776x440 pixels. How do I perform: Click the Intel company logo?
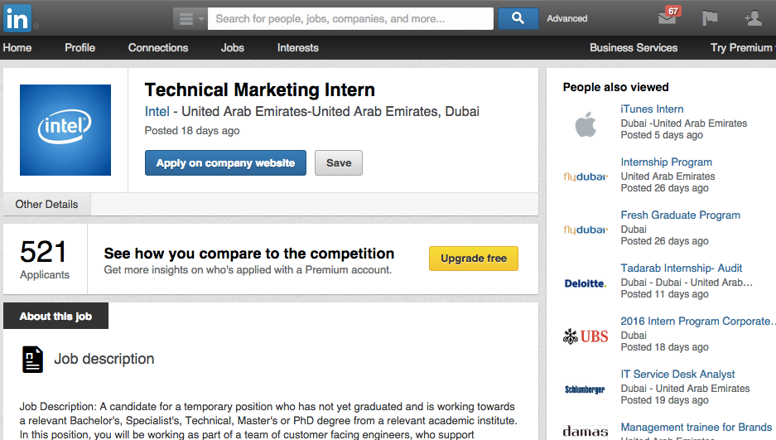click(x=65, y=129)
